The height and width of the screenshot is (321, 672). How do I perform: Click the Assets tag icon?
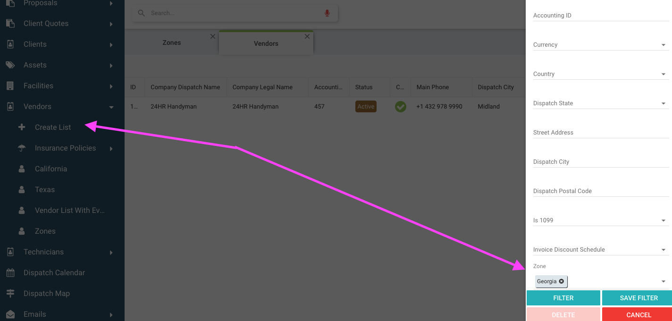coord(10,65)
